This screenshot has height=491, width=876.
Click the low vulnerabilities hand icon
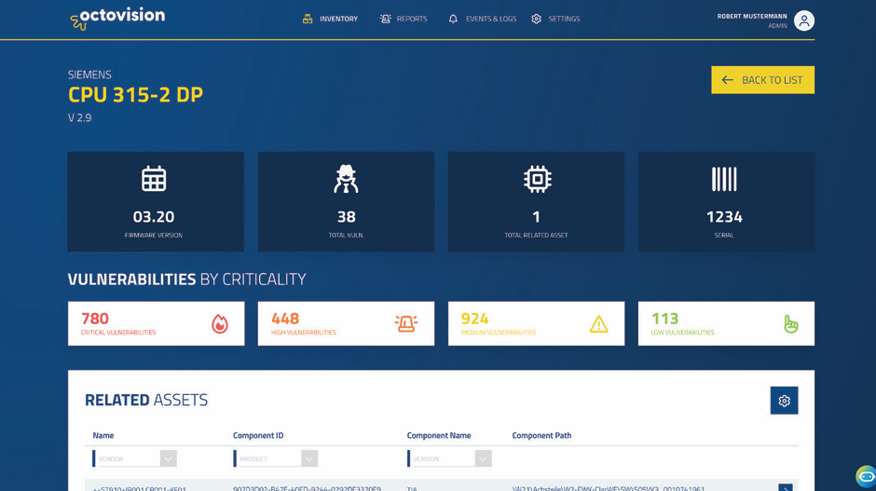click(x=790, y=324)
